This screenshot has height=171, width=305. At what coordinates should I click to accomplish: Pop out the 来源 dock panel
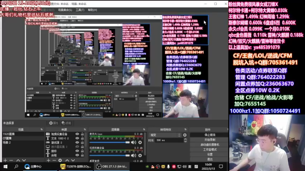point(85,129)
